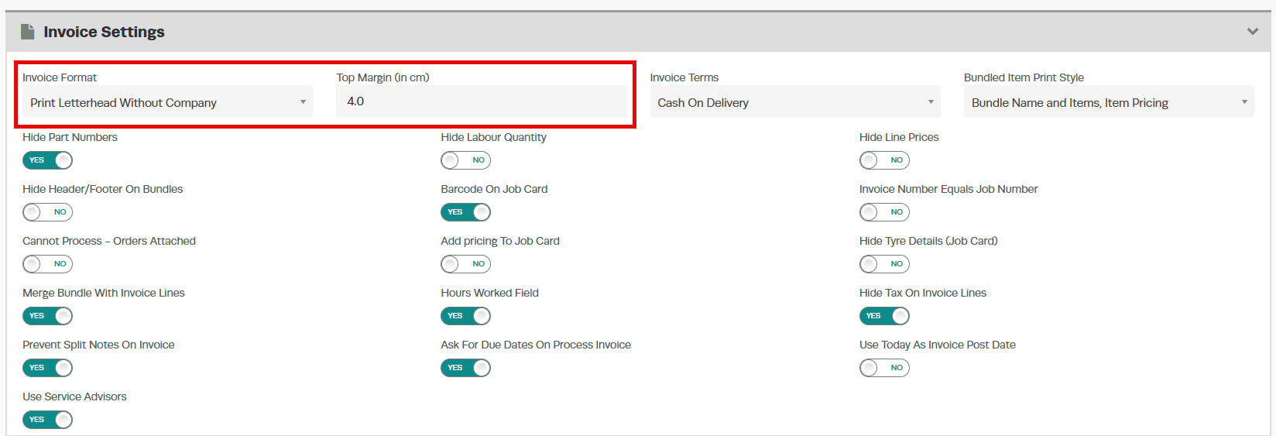This screenshot has width=1276, height=436.
Task: Turn off Hours Worked Field switch
Action: click(x=465, y=316)
